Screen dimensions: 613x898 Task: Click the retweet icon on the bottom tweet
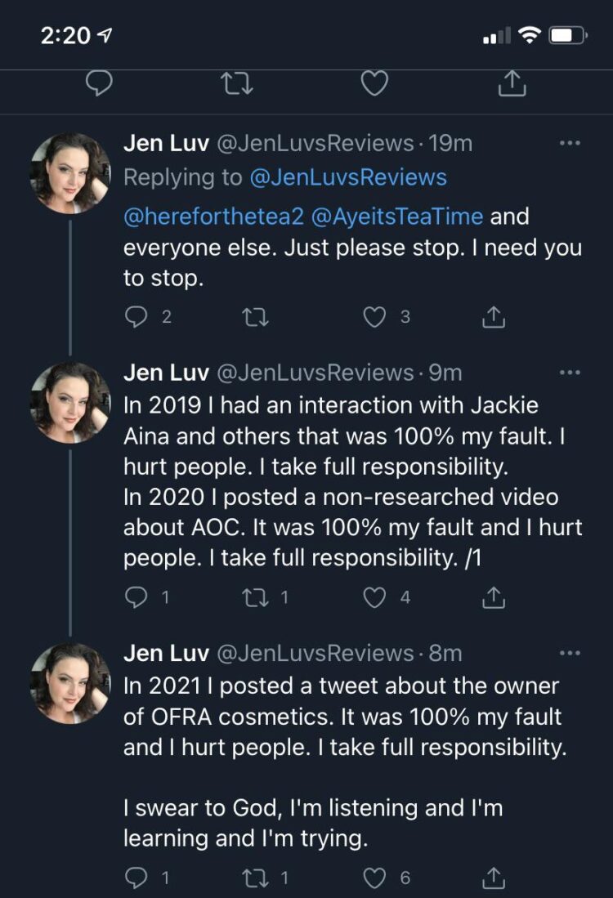[x=257, y=878]
